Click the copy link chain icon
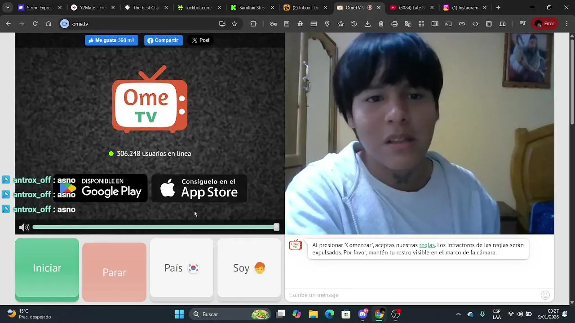This screenshot has height=323, width=575. (x=462, y=24)
